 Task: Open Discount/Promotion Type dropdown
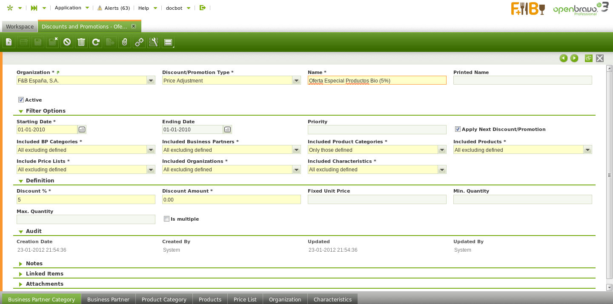pyautogui.click(x=296, y=81)
